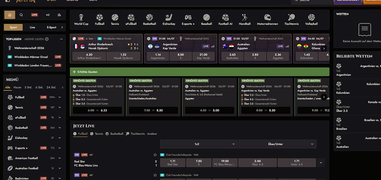Open Baseball from the sports icon bar

click(206, 20)
